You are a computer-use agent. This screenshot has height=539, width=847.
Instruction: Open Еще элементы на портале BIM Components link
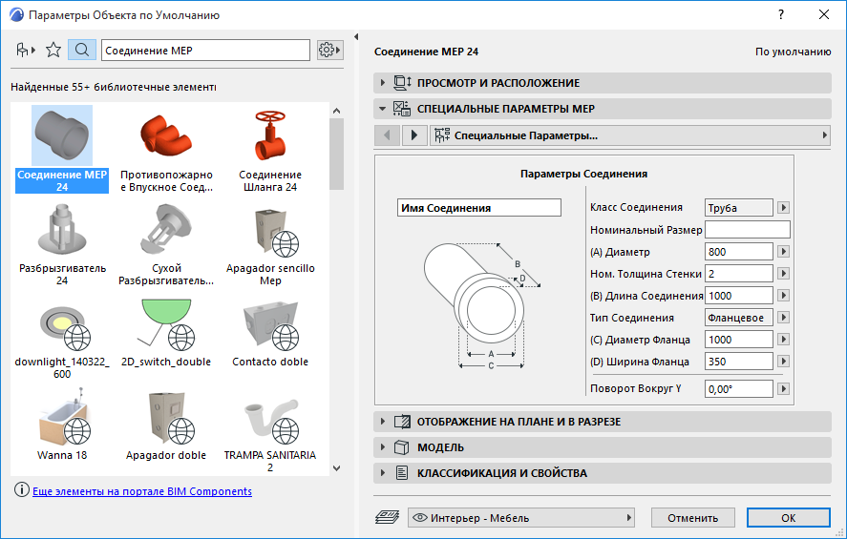pos(142,491)
